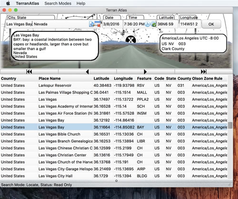Jump to the last record with the skip-forward arrow

click(x=204, y=72)
